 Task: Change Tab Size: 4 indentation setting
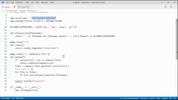tap(144, 98)
